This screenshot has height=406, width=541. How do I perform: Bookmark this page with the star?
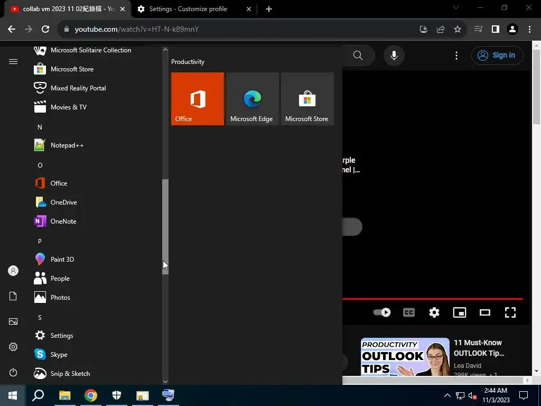[x=458, y=30]
